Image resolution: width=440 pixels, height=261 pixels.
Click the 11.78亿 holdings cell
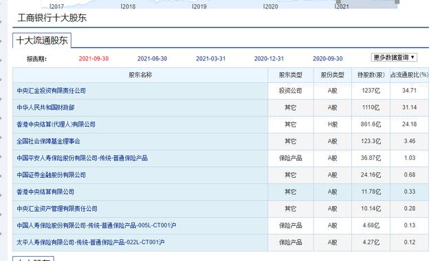click(371, 192)
